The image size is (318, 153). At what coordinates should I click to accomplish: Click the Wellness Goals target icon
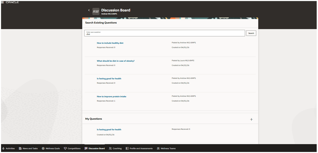pyautogui.click(x=43, y=148)
